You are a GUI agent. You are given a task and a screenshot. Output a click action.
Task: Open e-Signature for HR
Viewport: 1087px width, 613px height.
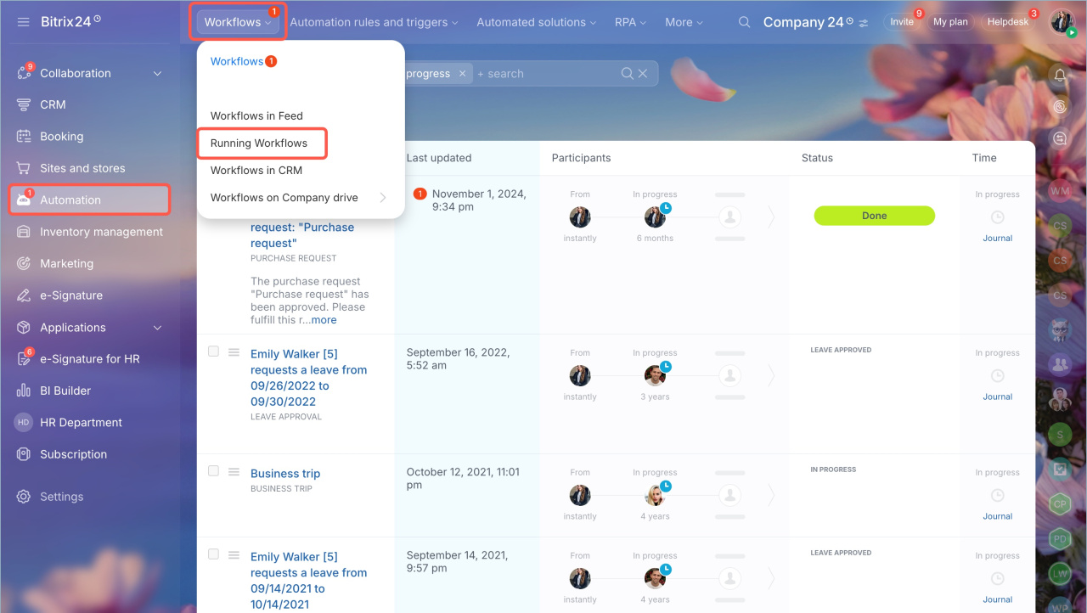tap(89, 359)
